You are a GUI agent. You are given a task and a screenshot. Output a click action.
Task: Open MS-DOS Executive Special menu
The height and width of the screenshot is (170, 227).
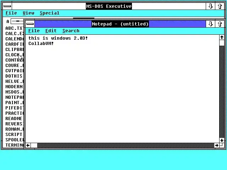pos(50,13)
